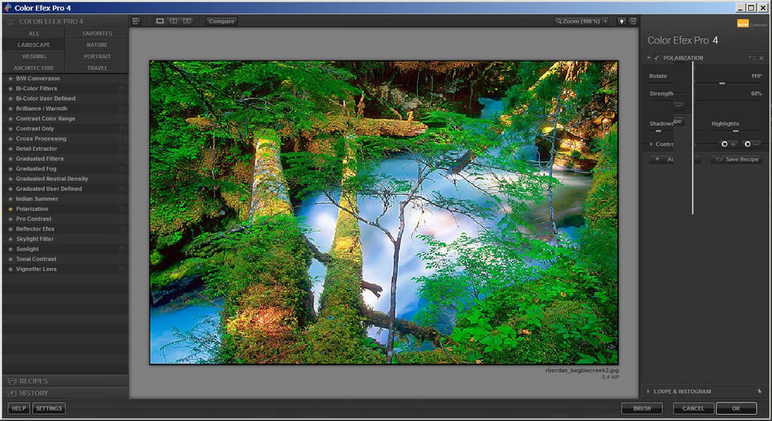Expand the Loupe & Histogram section
Image resolution: width=772 pixels, height=421 pixels.
coord(682,391)
